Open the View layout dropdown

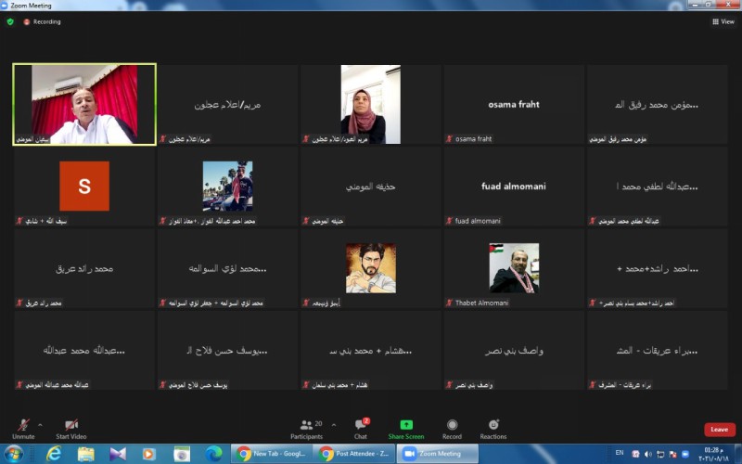click(x=723, y=21)
